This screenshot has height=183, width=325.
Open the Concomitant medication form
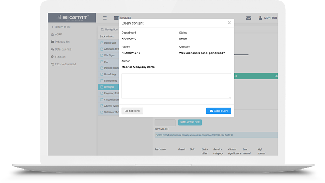(x=108, y=99)
